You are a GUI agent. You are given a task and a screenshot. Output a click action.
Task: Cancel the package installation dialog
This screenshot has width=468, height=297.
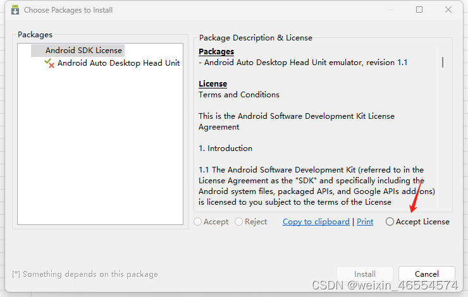(426, 274)
